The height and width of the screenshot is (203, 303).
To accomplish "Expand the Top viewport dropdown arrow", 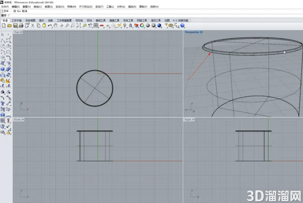I will point(21,32).
